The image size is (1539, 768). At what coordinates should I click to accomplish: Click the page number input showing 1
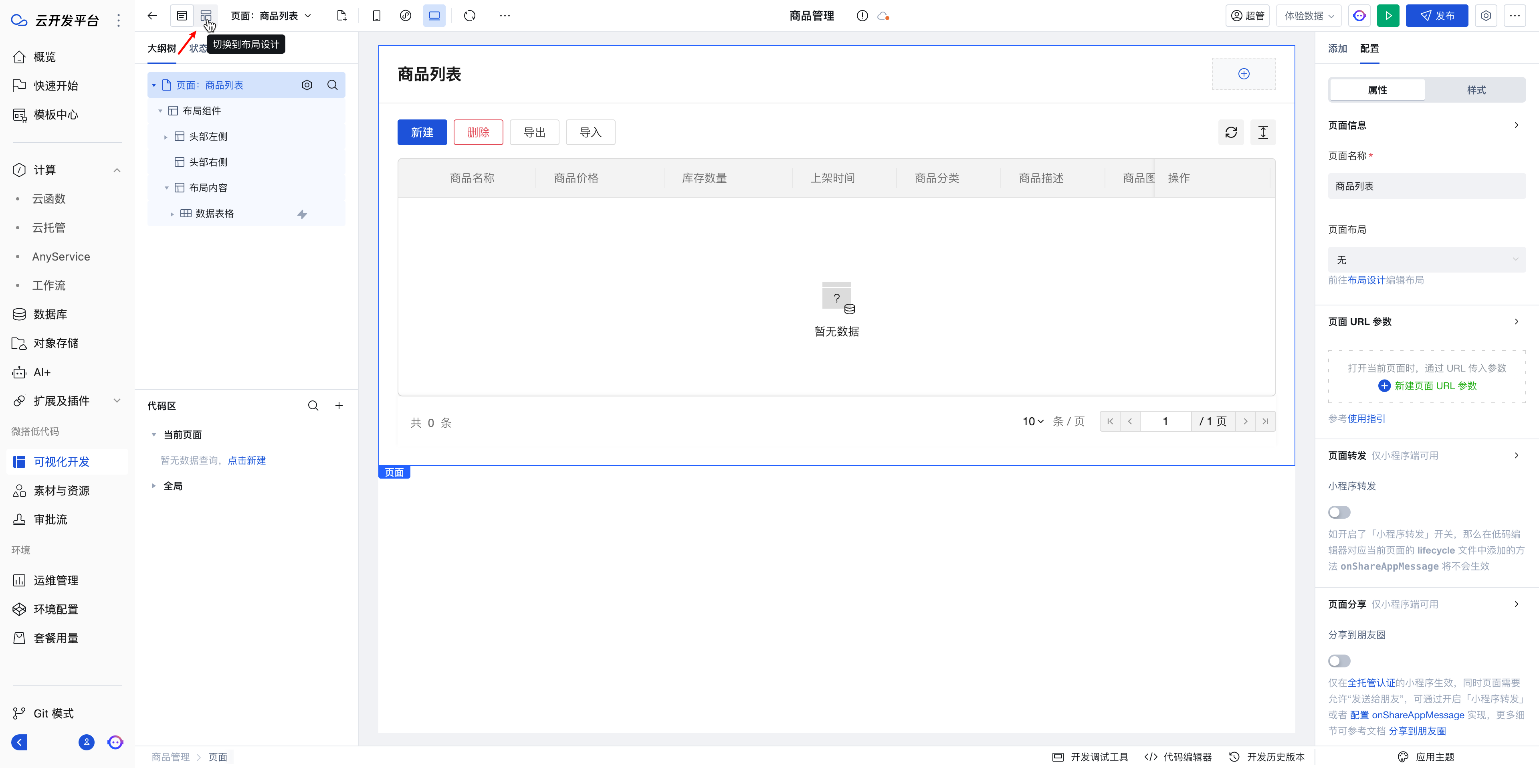(x=1165, y=421)
